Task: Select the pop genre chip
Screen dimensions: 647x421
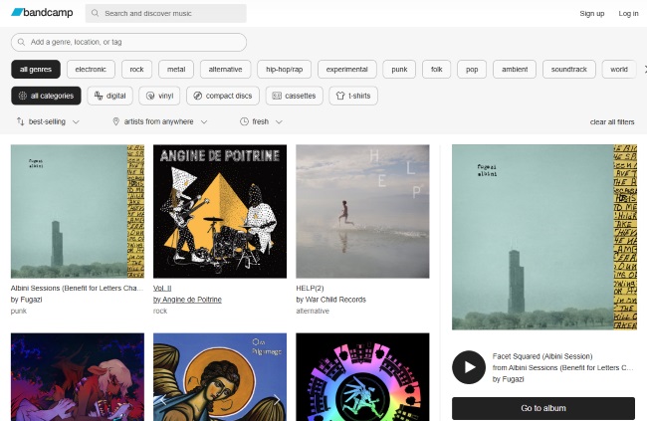Action: 472,70
